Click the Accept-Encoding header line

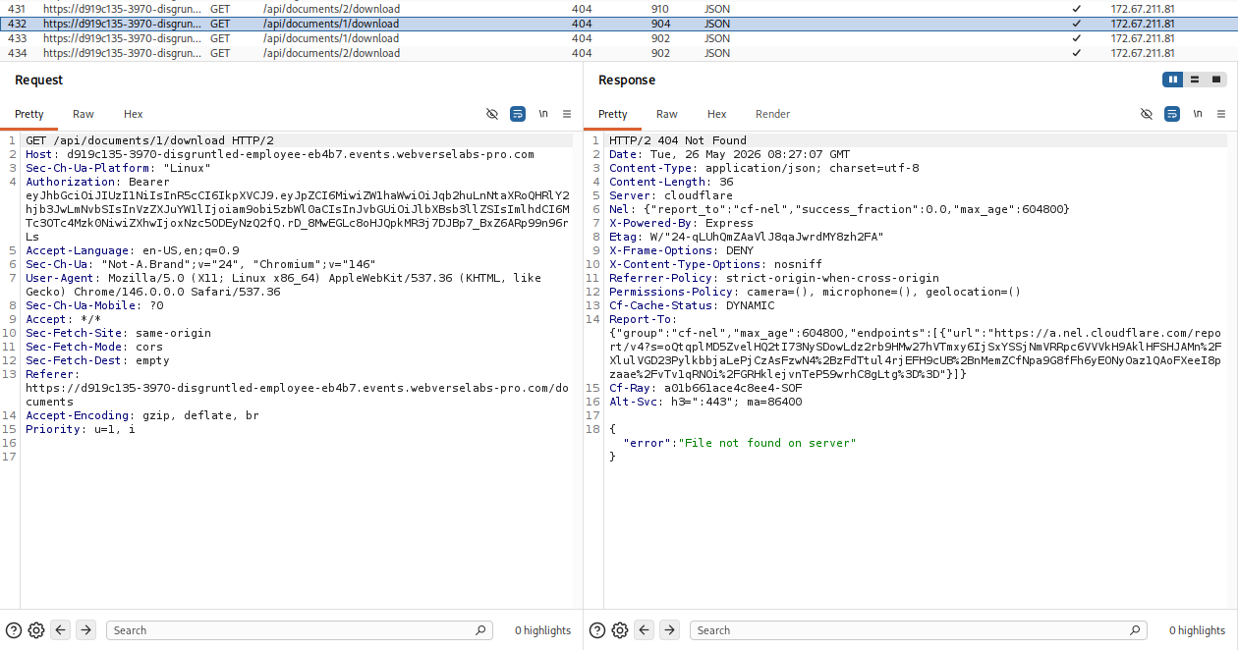pos(142,415)
